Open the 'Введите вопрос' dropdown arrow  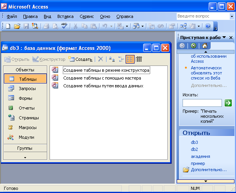click(x=232, y=16)
